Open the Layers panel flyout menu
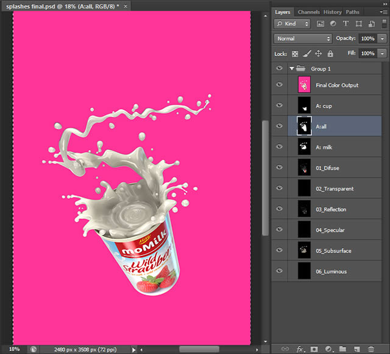Viewport: 390px width, 354px height. 383,12
